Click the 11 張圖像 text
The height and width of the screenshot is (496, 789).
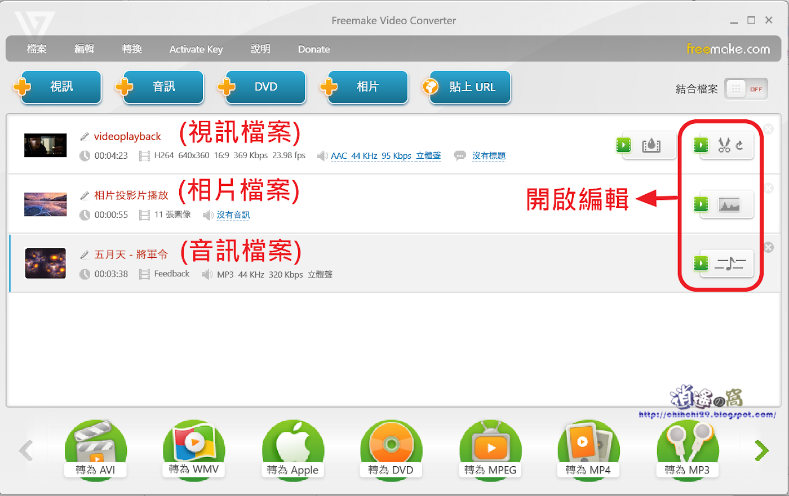pos(172,215)
